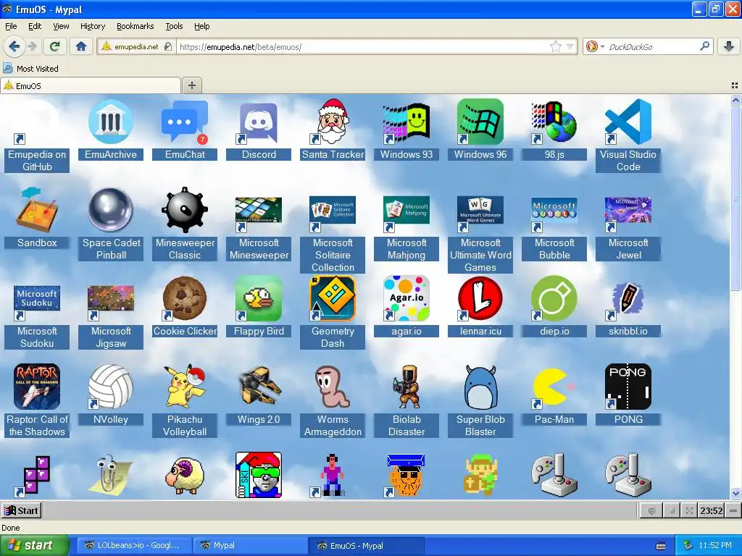Switch to LOLbeans.io taskbar window
Image resolution: width=742 pixels, height=556 pixels.
pyautogui.click(x=134, y=545)
